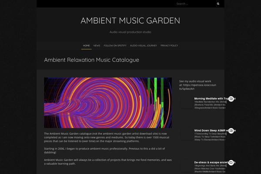This screenshot has height=174, width=261.
Task: Click the 'See my audio visual work' text
Action: 195,81
